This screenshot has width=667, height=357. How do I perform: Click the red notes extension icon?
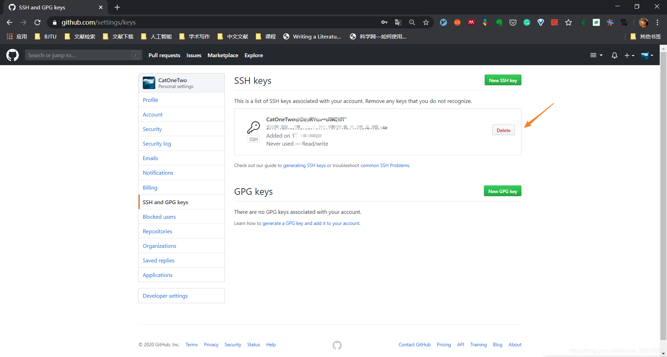pos(554,23)
